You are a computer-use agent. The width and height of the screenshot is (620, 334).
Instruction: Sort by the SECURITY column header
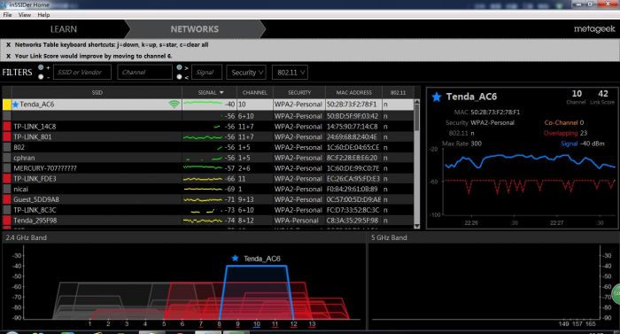click(299, 92)
